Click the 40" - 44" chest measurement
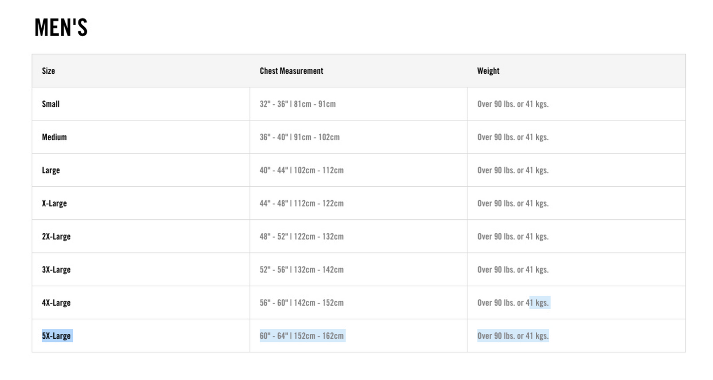Image resolution: width=713 pixels, height=380 pixels. [x=302, y=170]
